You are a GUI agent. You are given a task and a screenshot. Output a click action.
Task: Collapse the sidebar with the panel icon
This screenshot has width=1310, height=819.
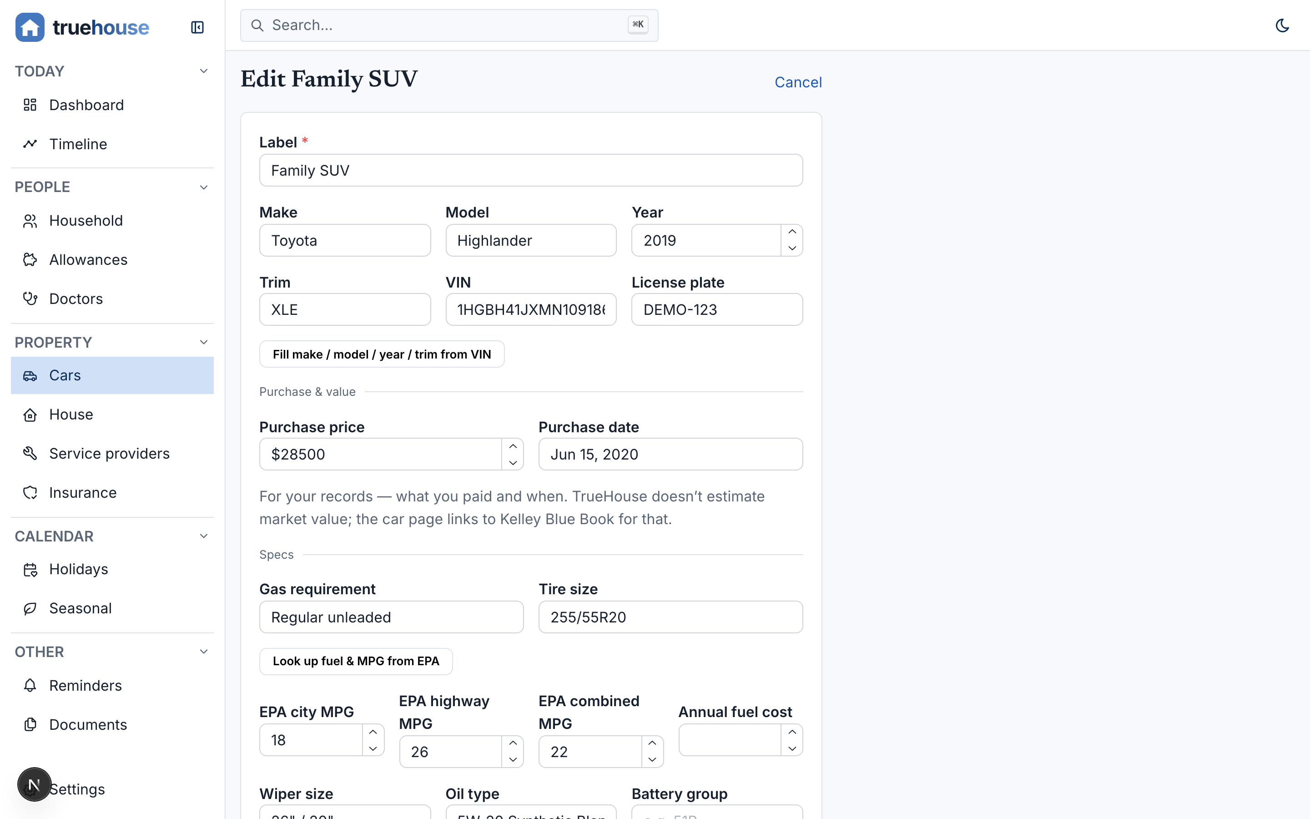pos(197,27)
